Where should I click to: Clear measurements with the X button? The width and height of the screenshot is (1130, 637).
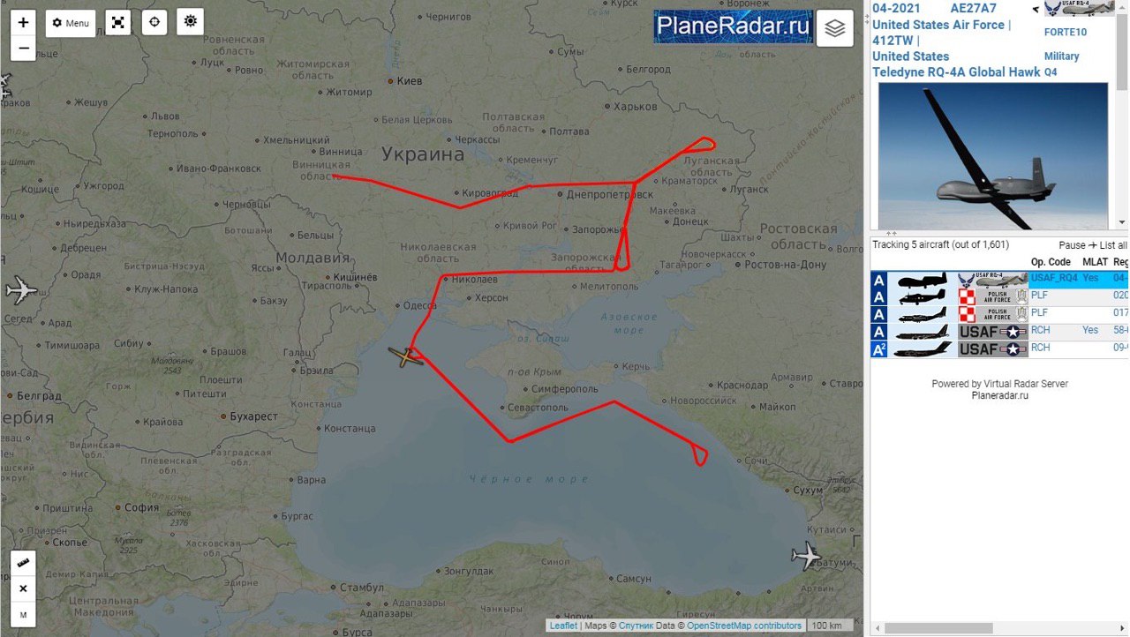(23, 588)
